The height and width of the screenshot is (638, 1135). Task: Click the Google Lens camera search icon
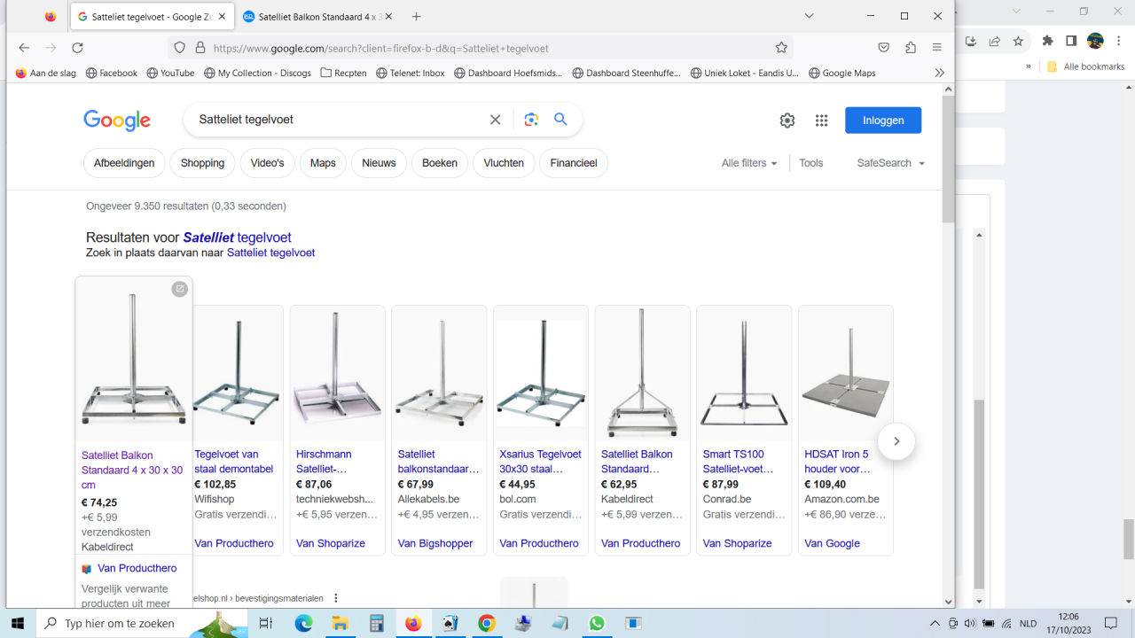531,120
